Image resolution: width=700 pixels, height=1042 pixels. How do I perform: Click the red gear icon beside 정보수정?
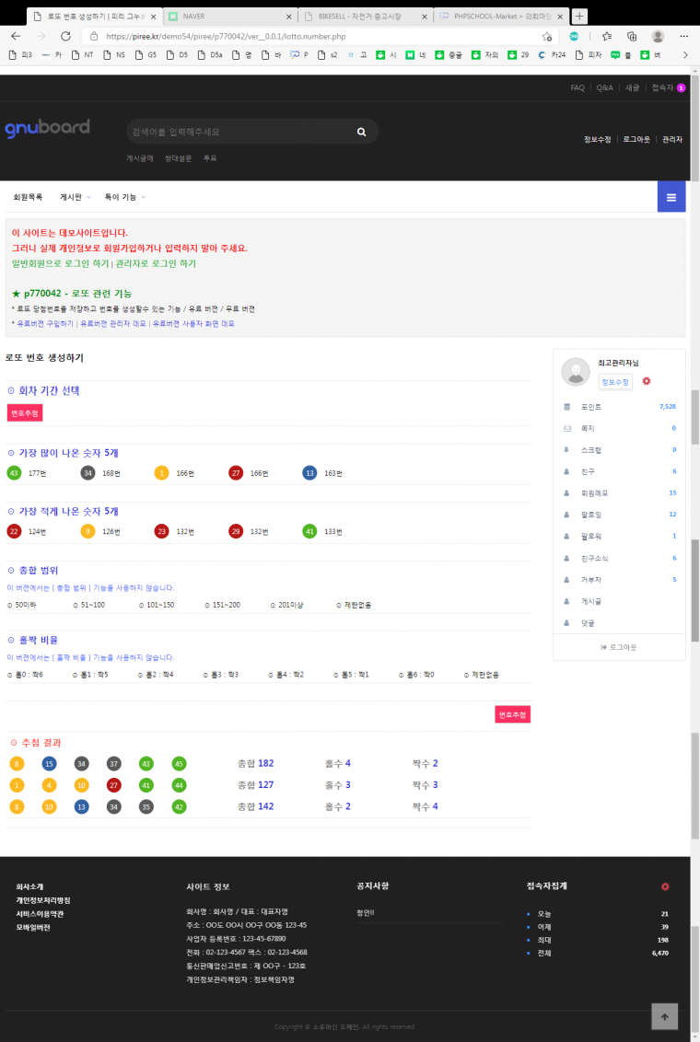pyautogui.click(x=647, y=381)
